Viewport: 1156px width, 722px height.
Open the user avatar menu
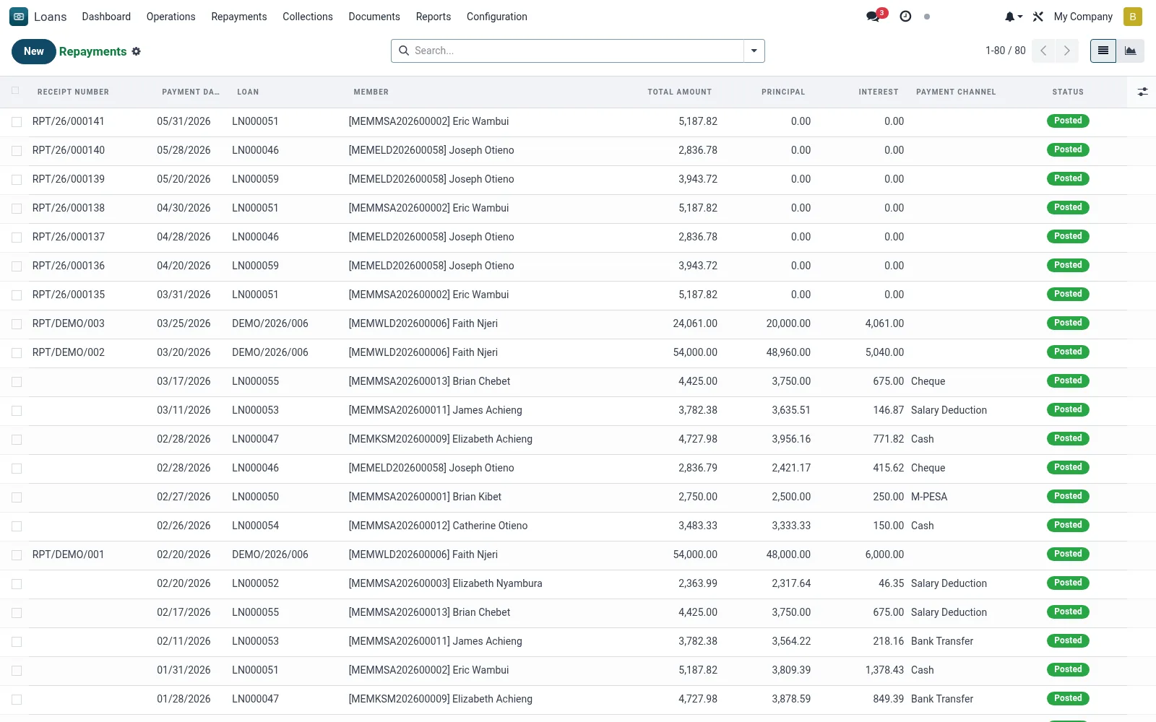point(1133,16)
